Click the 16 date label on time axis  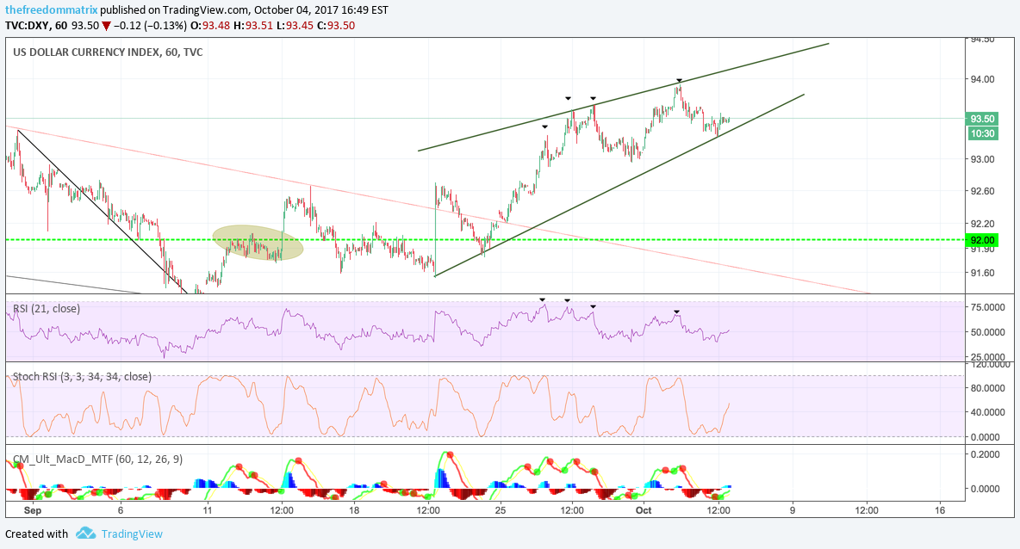click(939, 510)
